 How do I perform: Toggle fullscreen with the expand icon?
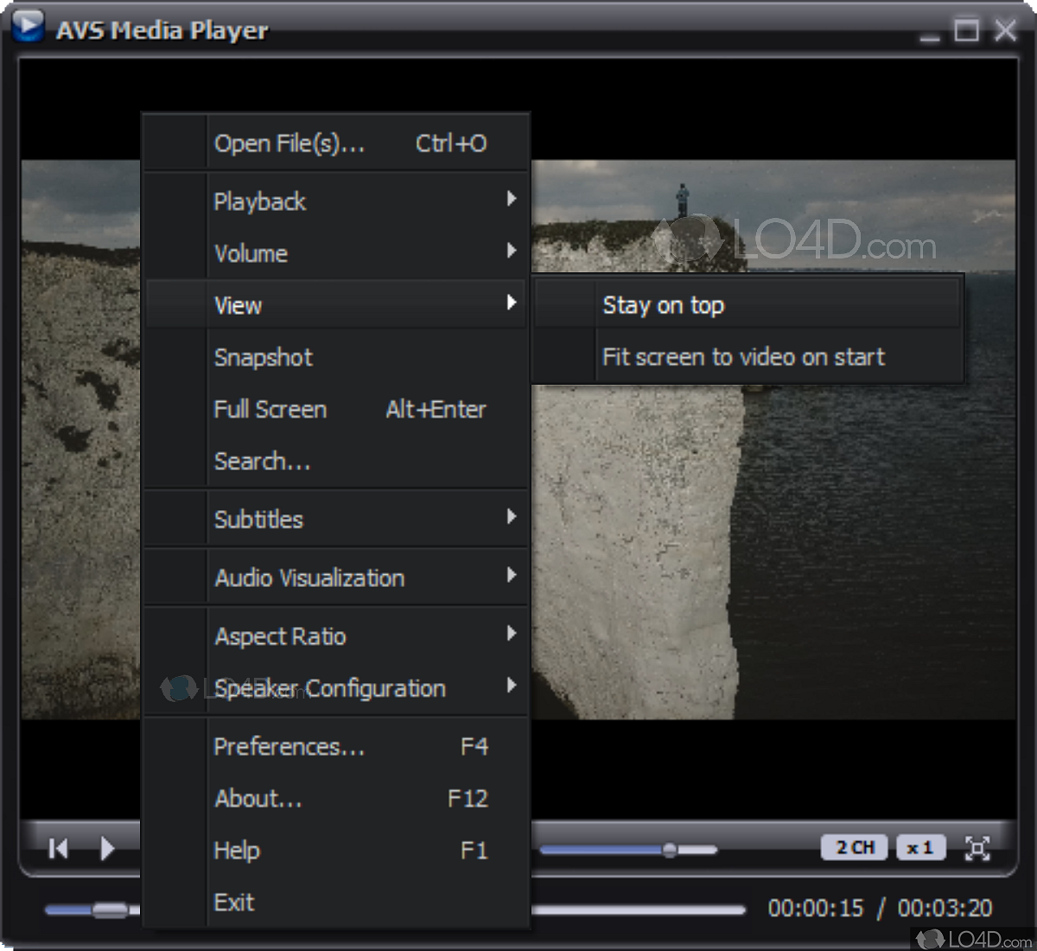pos(977,848)
